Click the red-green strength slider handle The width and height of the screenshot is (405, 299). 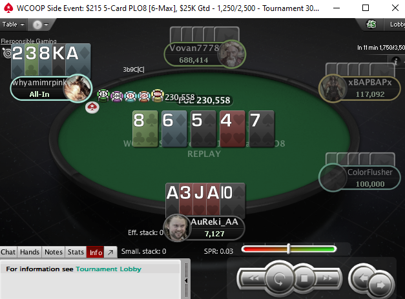[289, 249]
